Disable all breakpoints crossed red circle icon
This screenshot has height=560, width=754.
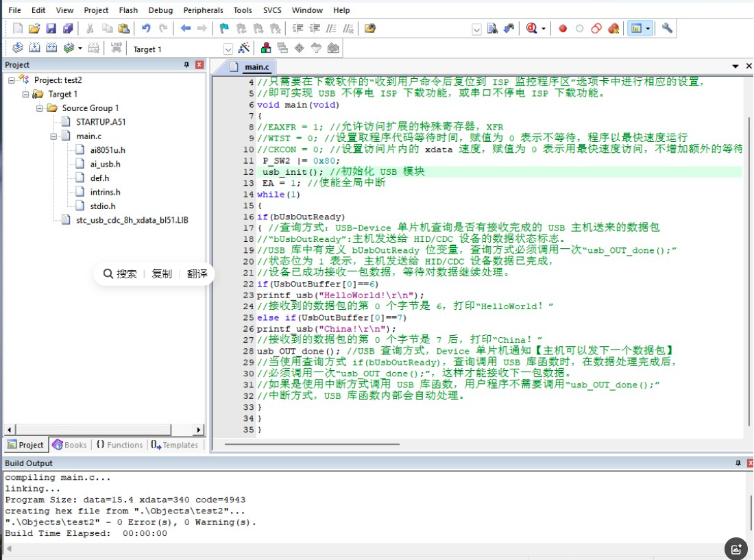coord(596,28)
